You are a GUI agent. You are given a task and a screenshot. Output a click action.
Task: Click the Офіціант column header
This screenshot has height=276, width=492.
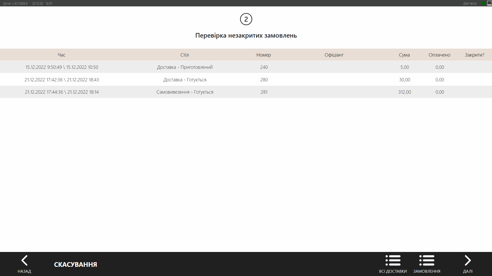pyautogui.click(x=334, y=55)
